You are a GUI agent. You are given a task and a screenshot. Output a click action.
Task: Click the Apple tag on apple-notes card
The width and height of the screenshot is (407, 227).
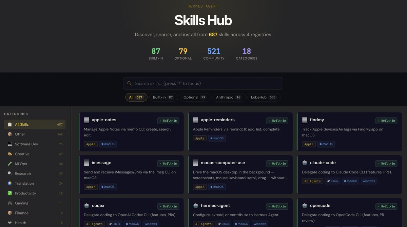(x=91, y=144)
